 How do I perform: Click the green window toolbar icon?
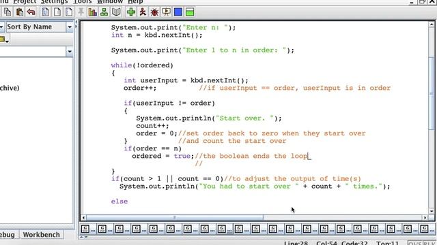190,12
